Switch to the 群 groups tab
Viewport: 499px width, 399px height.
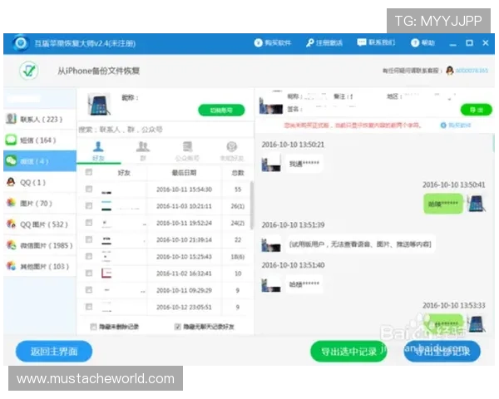click(x=143, y=151)
